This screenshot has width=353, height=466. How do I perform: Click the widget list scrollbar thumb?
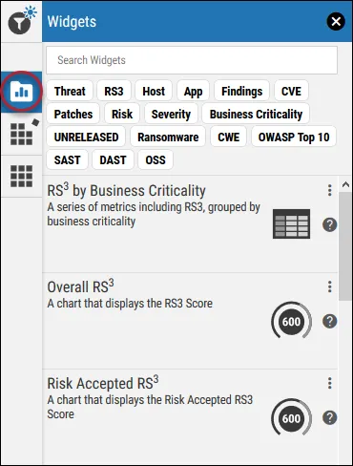point(345,245)
